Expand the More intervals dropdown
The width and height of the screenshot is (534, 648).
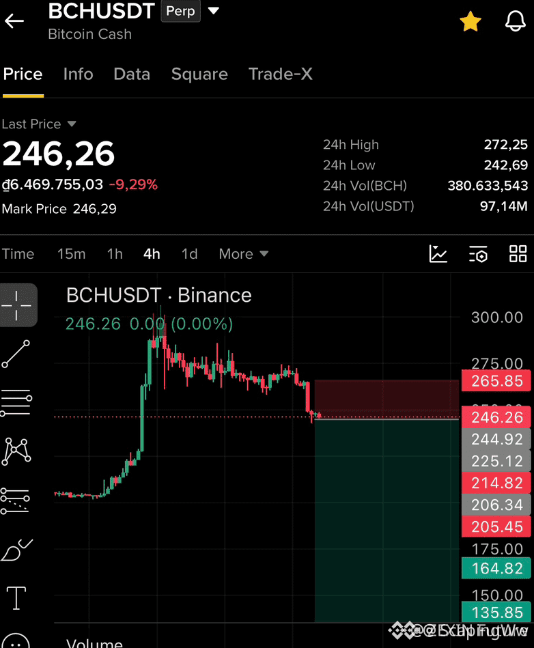tap(244, 254)
